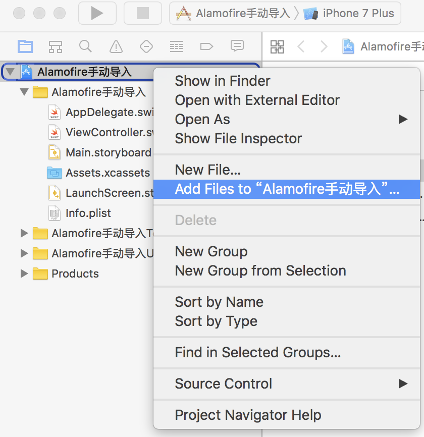Open the Find navigator magnifier icon

pyautogui.click(x=85, y=46)
